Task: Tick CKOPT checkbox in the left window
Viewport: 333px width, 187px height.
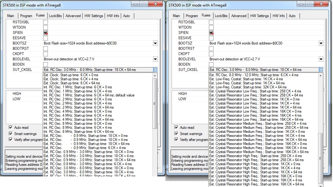Action: pos(45,54)
